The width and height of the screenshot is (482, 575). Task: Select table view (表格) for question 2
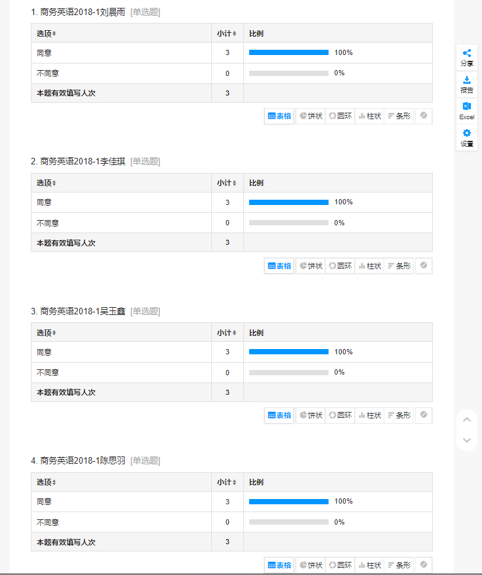pyautogui.click(x=279, y=266)
